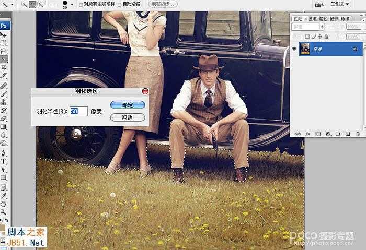Click the link layers icon

point(298,134)
